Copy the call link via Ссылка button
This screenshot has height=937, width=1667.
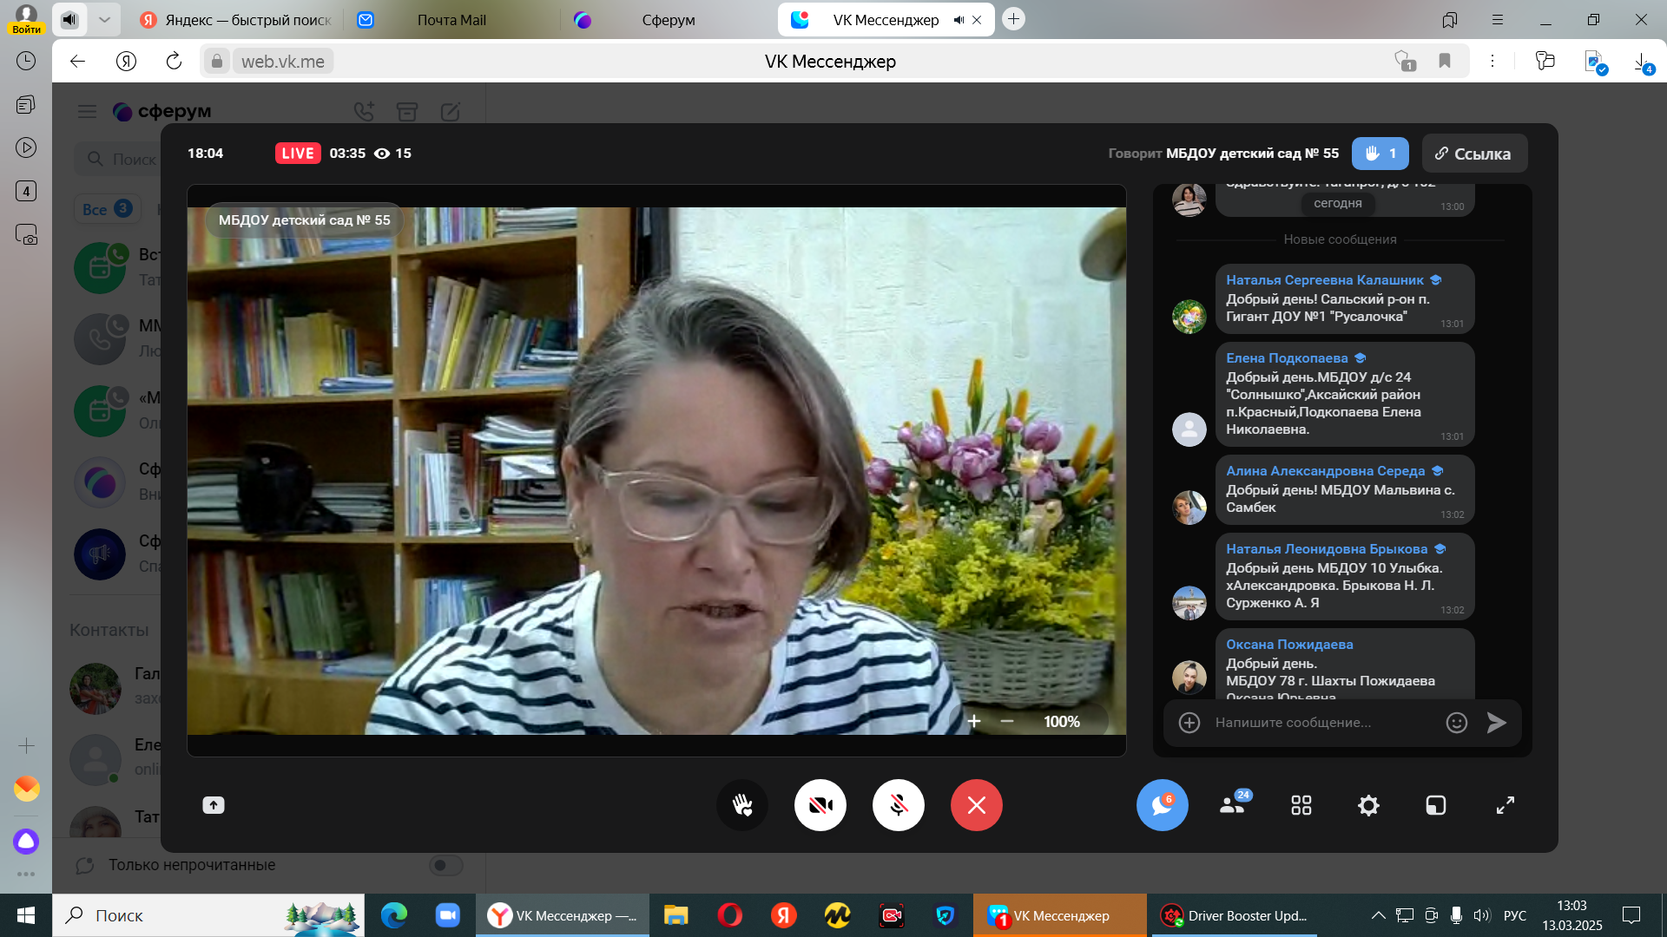[1474, 154]
